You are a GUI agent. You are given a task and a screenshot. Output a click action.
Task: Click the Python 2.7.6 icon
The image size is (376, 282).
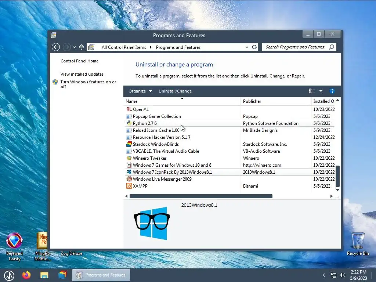[x=129, y=123]
